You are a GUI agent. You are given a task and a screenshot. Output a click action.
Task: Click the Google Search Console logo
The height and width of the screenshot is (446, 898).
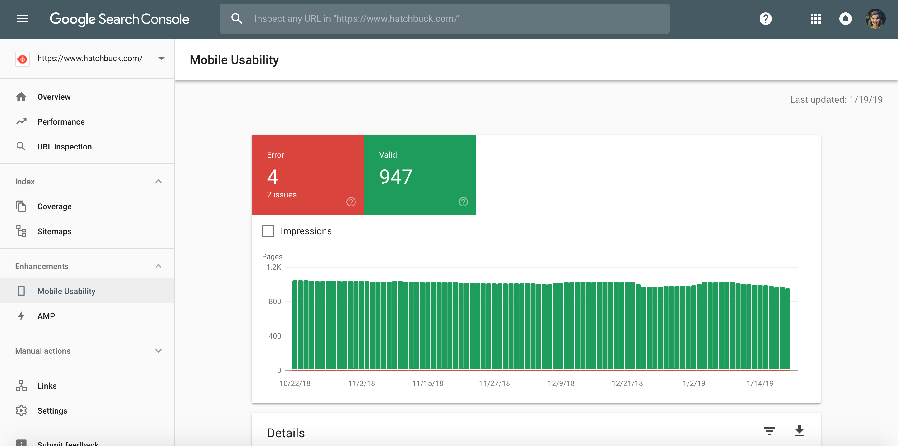[x=119, y=19]
